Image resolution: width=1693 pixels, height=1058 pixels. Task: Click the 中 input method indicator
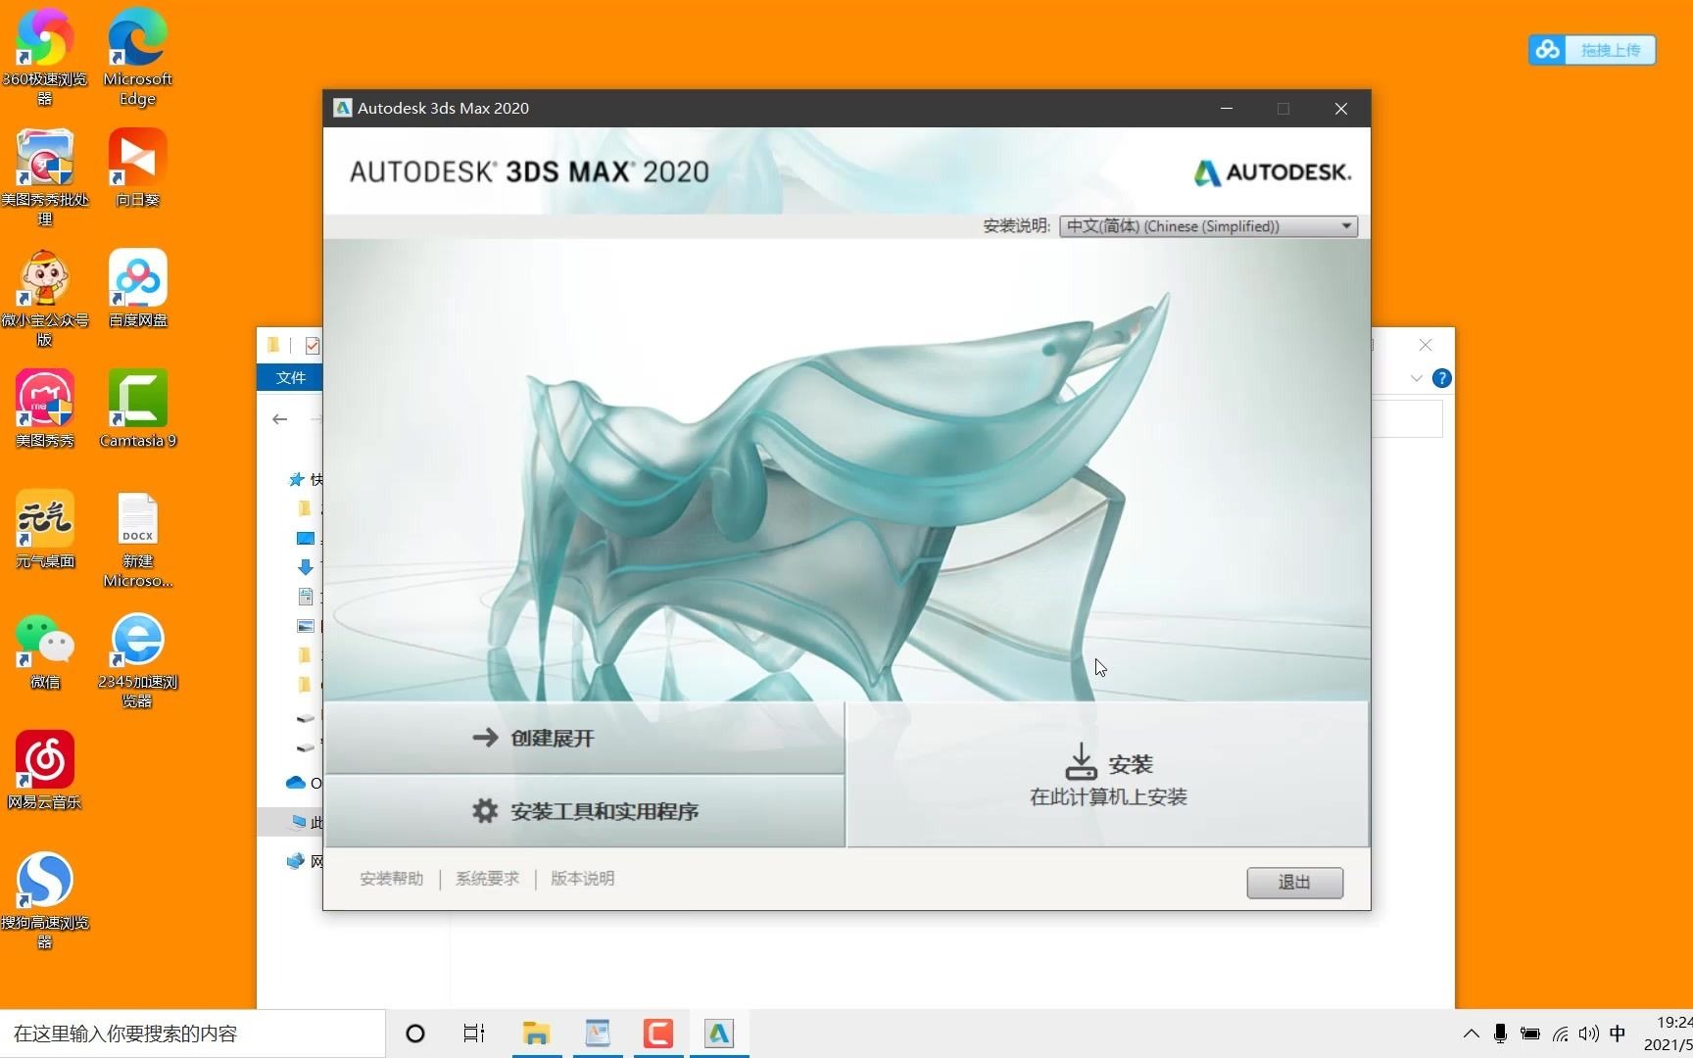(x=1618, y=1034)
